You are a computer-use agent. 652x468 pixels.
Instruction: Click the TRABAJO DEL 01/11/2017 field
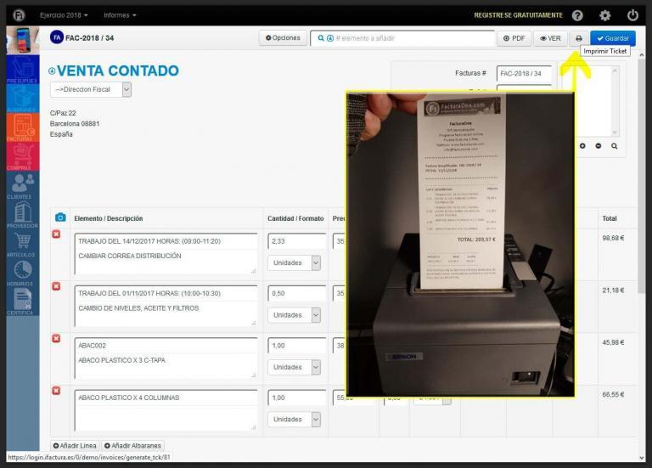click(x=166, y=293)
